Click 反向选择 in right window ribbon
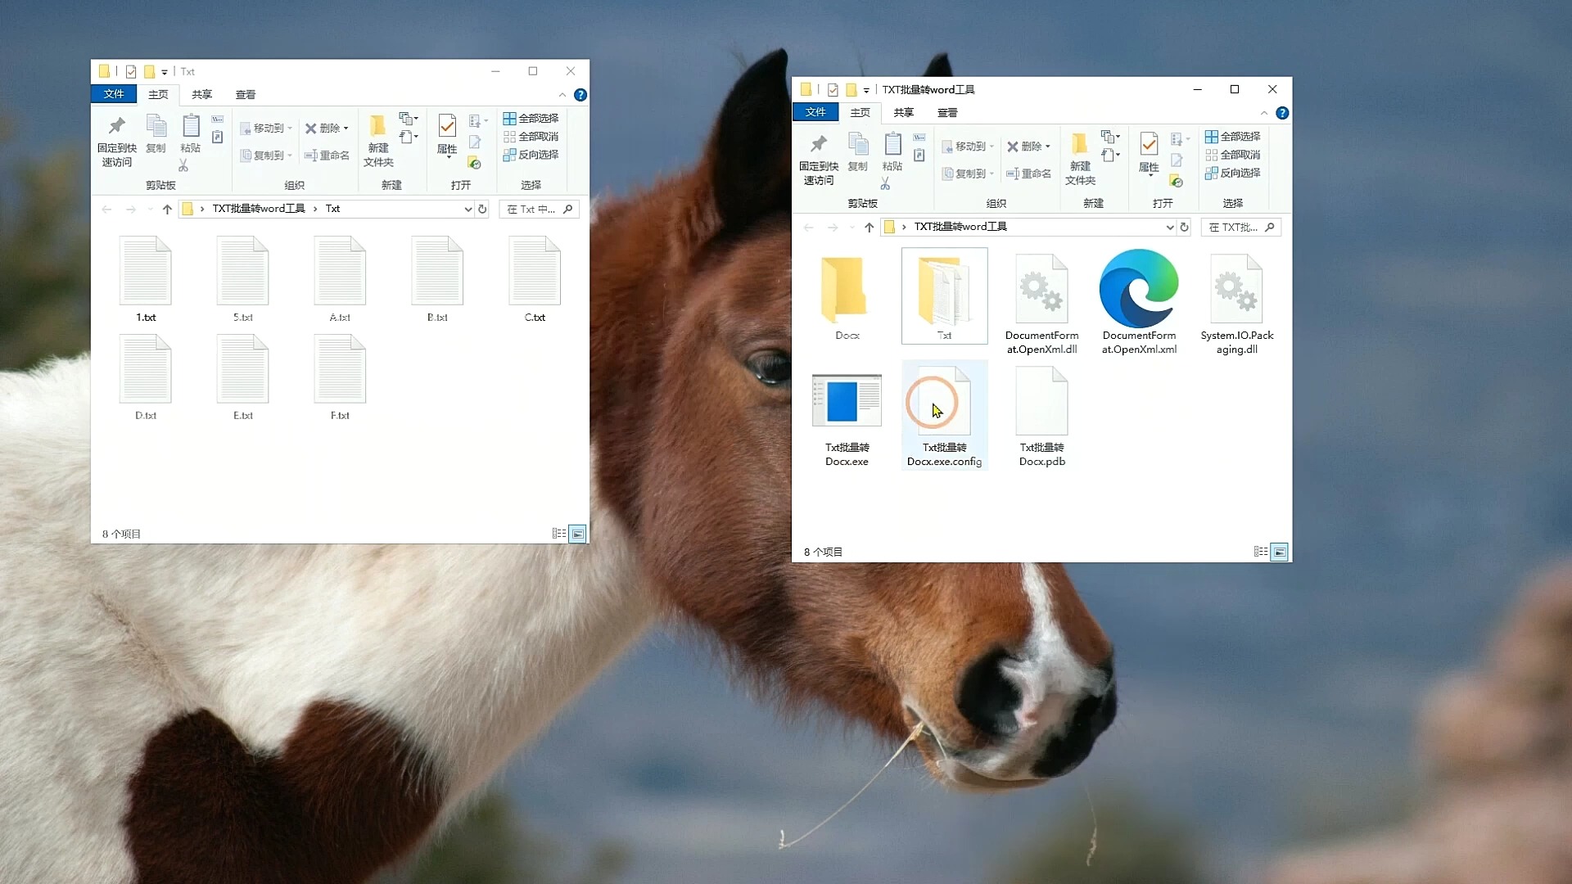 [x=1232, y=173]
